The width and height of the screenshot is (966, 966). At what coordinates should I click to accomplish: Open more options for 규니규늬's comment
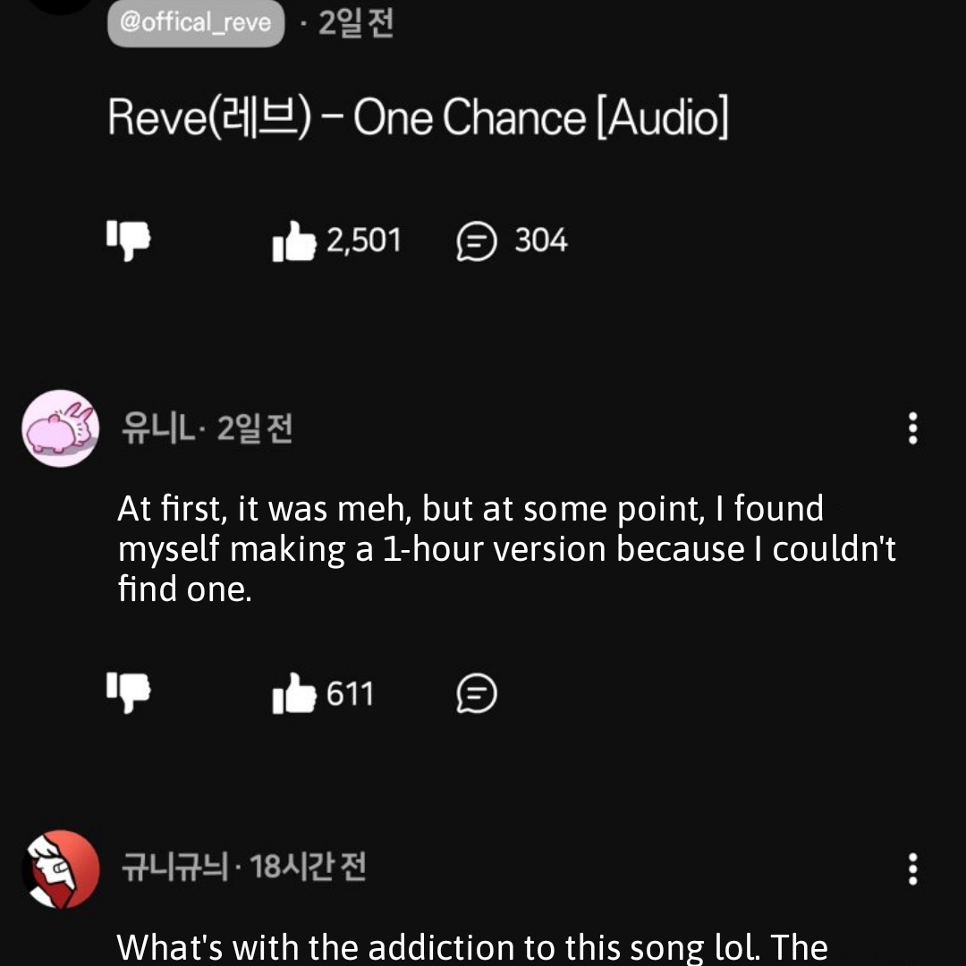(x=912, y=869)
